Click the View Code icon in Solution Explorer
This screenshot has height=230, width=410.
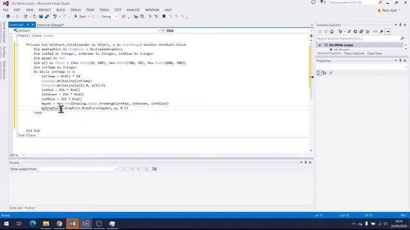pyautogui.click(x=375, y=31)
